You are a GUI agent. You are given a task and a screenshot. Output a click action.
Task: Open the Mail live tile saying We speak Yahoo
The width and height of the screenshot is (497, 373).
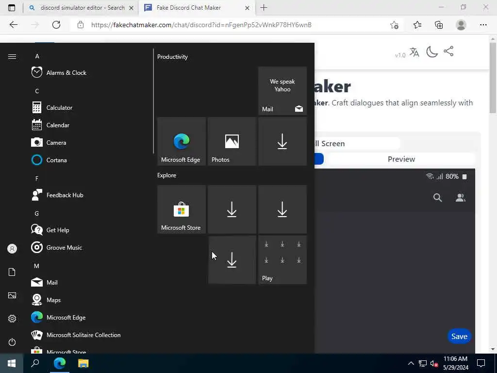pos(282,91)
